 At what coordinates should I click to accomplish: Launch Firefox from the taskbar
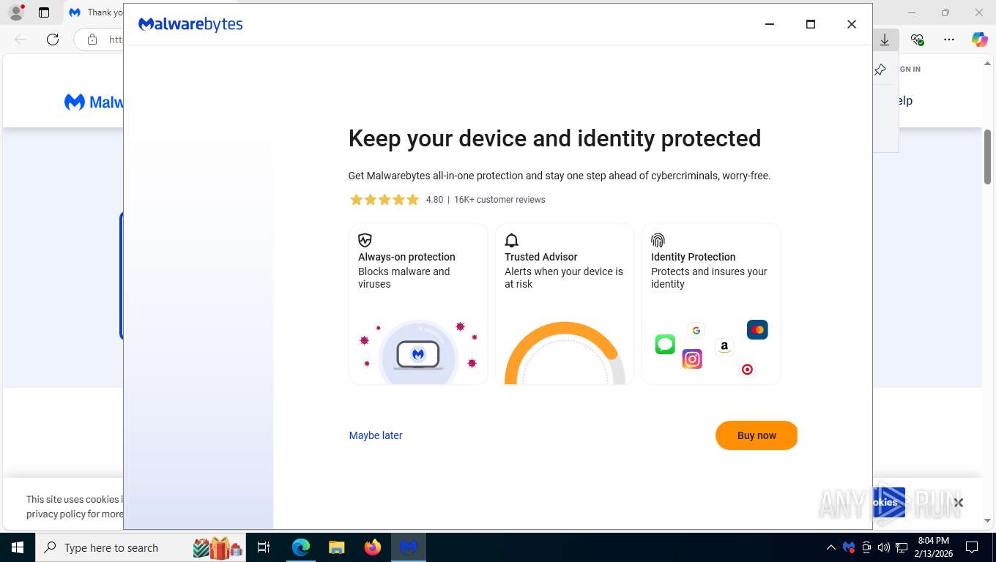tap(373, 547)
